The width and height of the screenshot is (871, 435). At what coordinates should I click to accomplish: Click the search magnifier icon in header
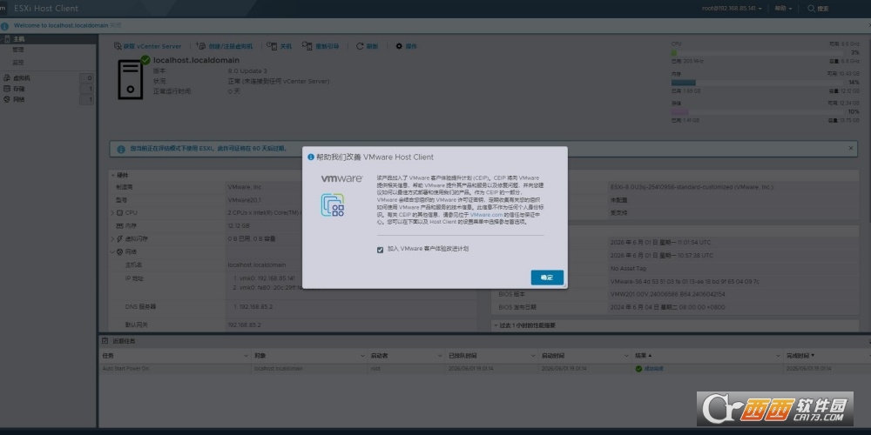[x=812, y=9]
